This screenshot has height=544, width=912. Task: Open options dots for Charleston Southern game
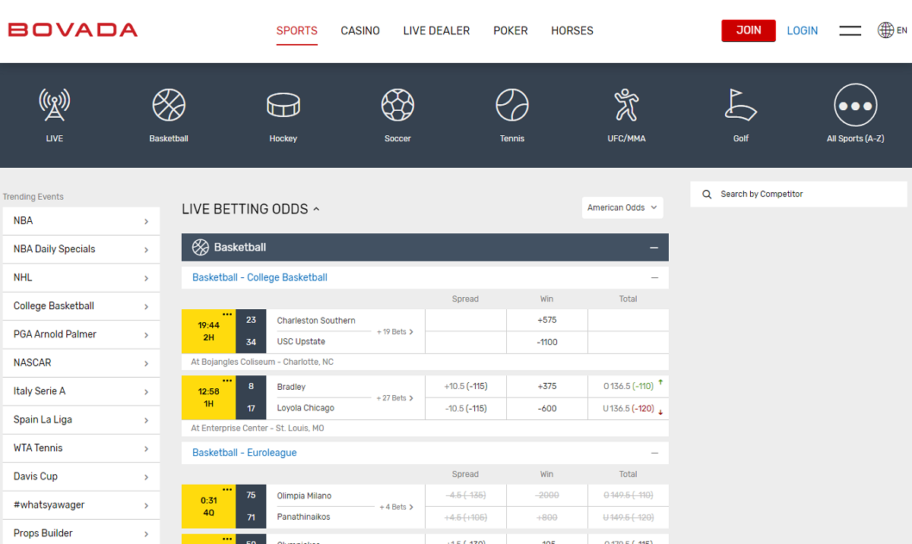(x=227, y=314)
